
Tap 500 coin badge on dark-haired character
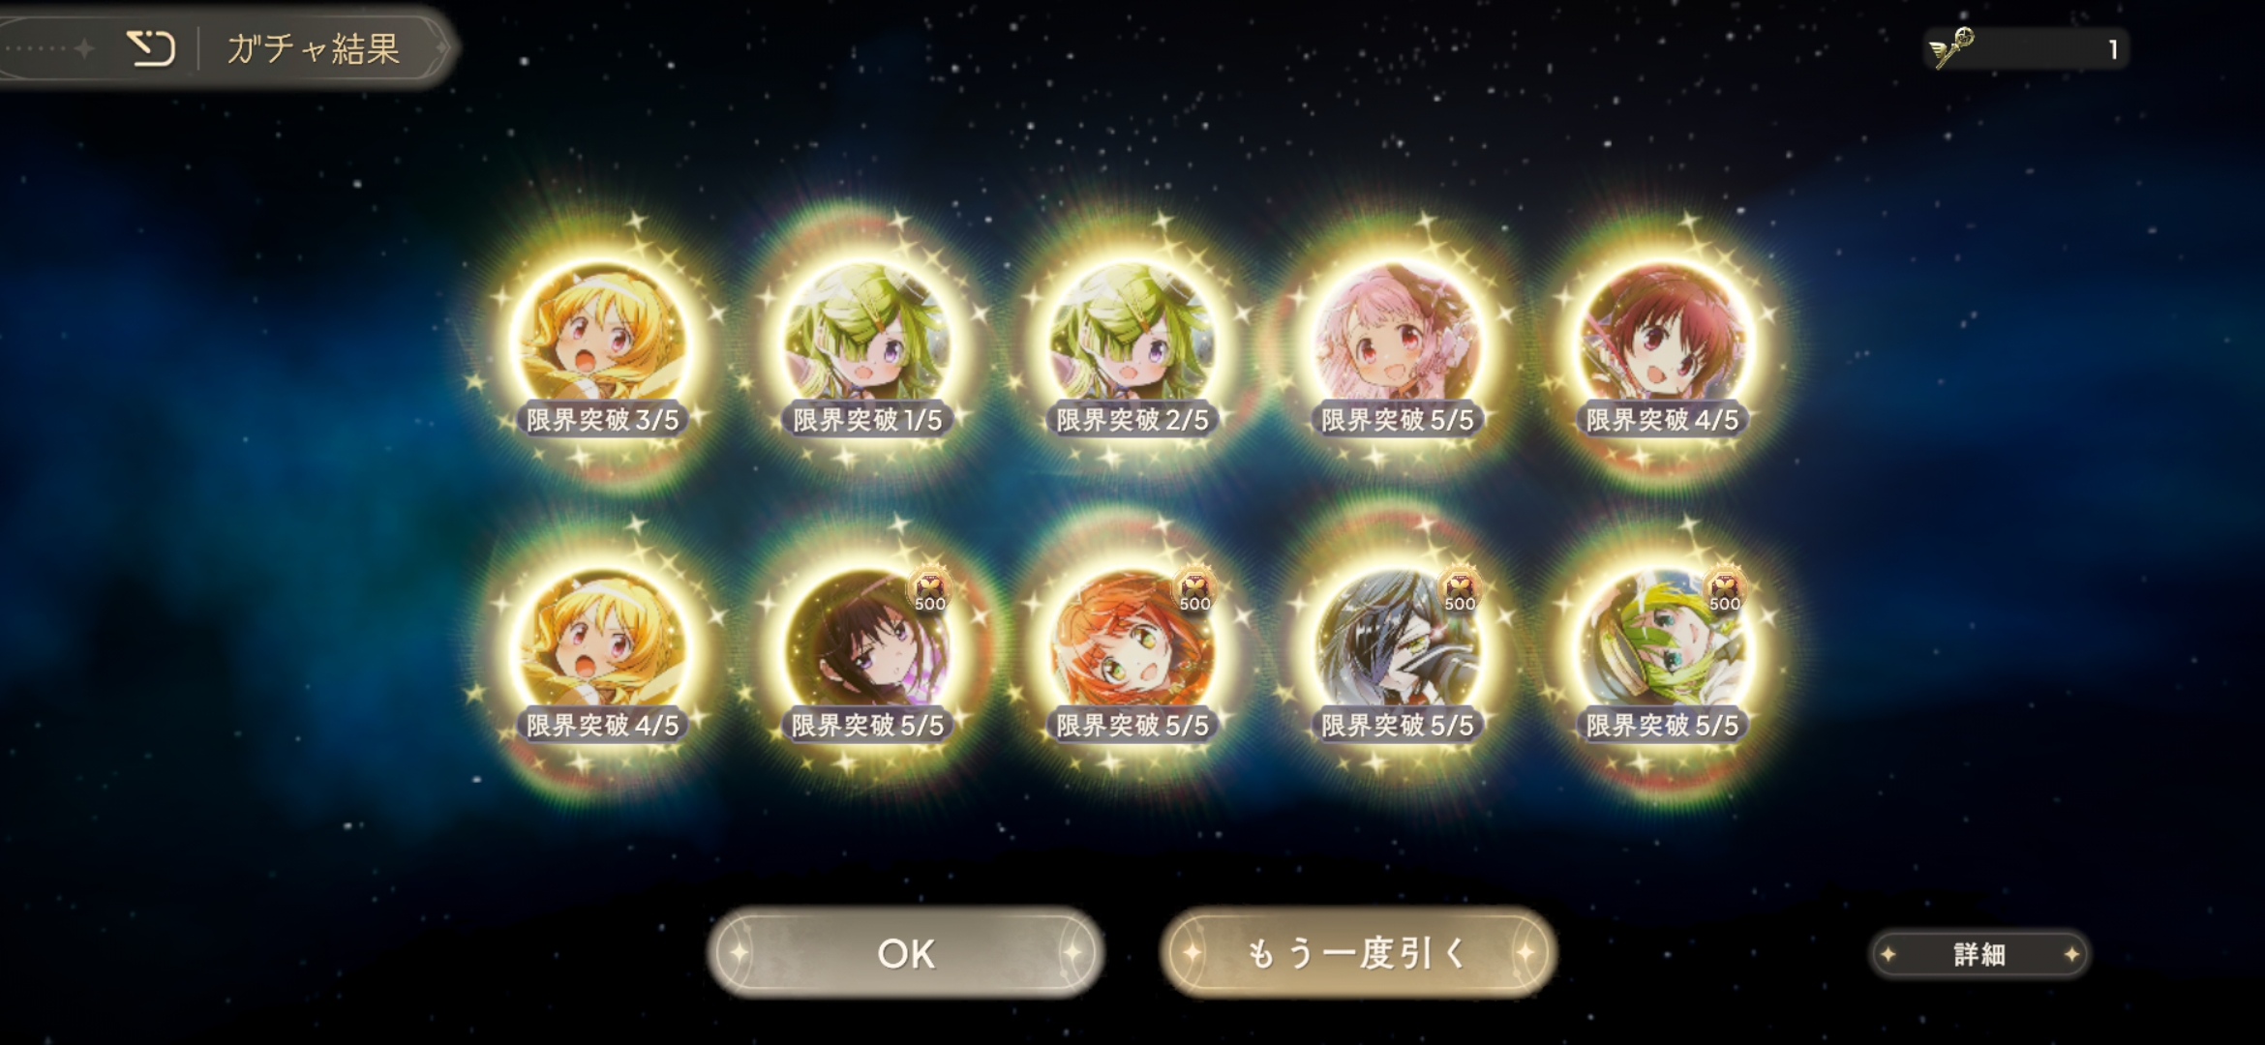(x=930, y=591)
